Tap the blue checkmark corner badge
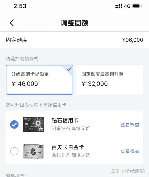Viewport: 149px width, 177px height. 69,69
